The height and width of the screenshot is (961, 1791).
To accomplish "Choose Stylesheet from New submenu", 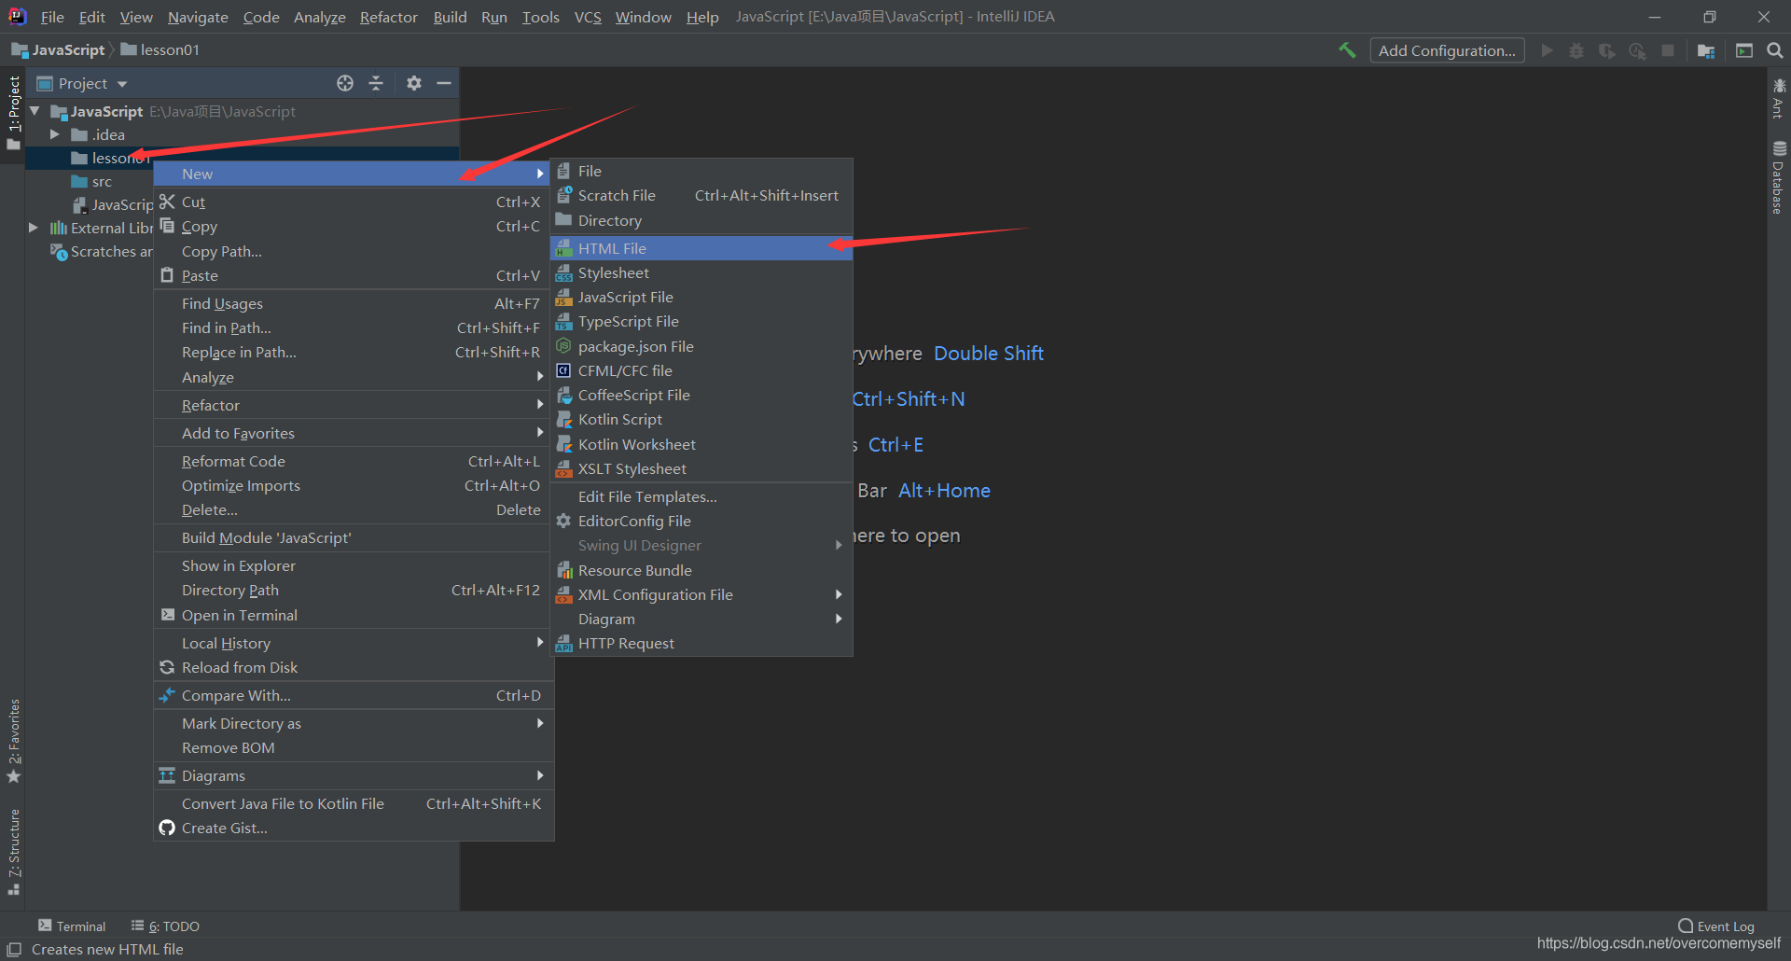I will tap(701, 272).
